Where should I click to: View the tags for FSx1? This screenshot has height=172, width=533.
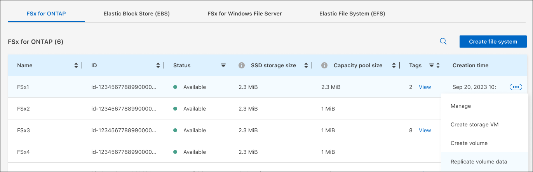[425, 87]
